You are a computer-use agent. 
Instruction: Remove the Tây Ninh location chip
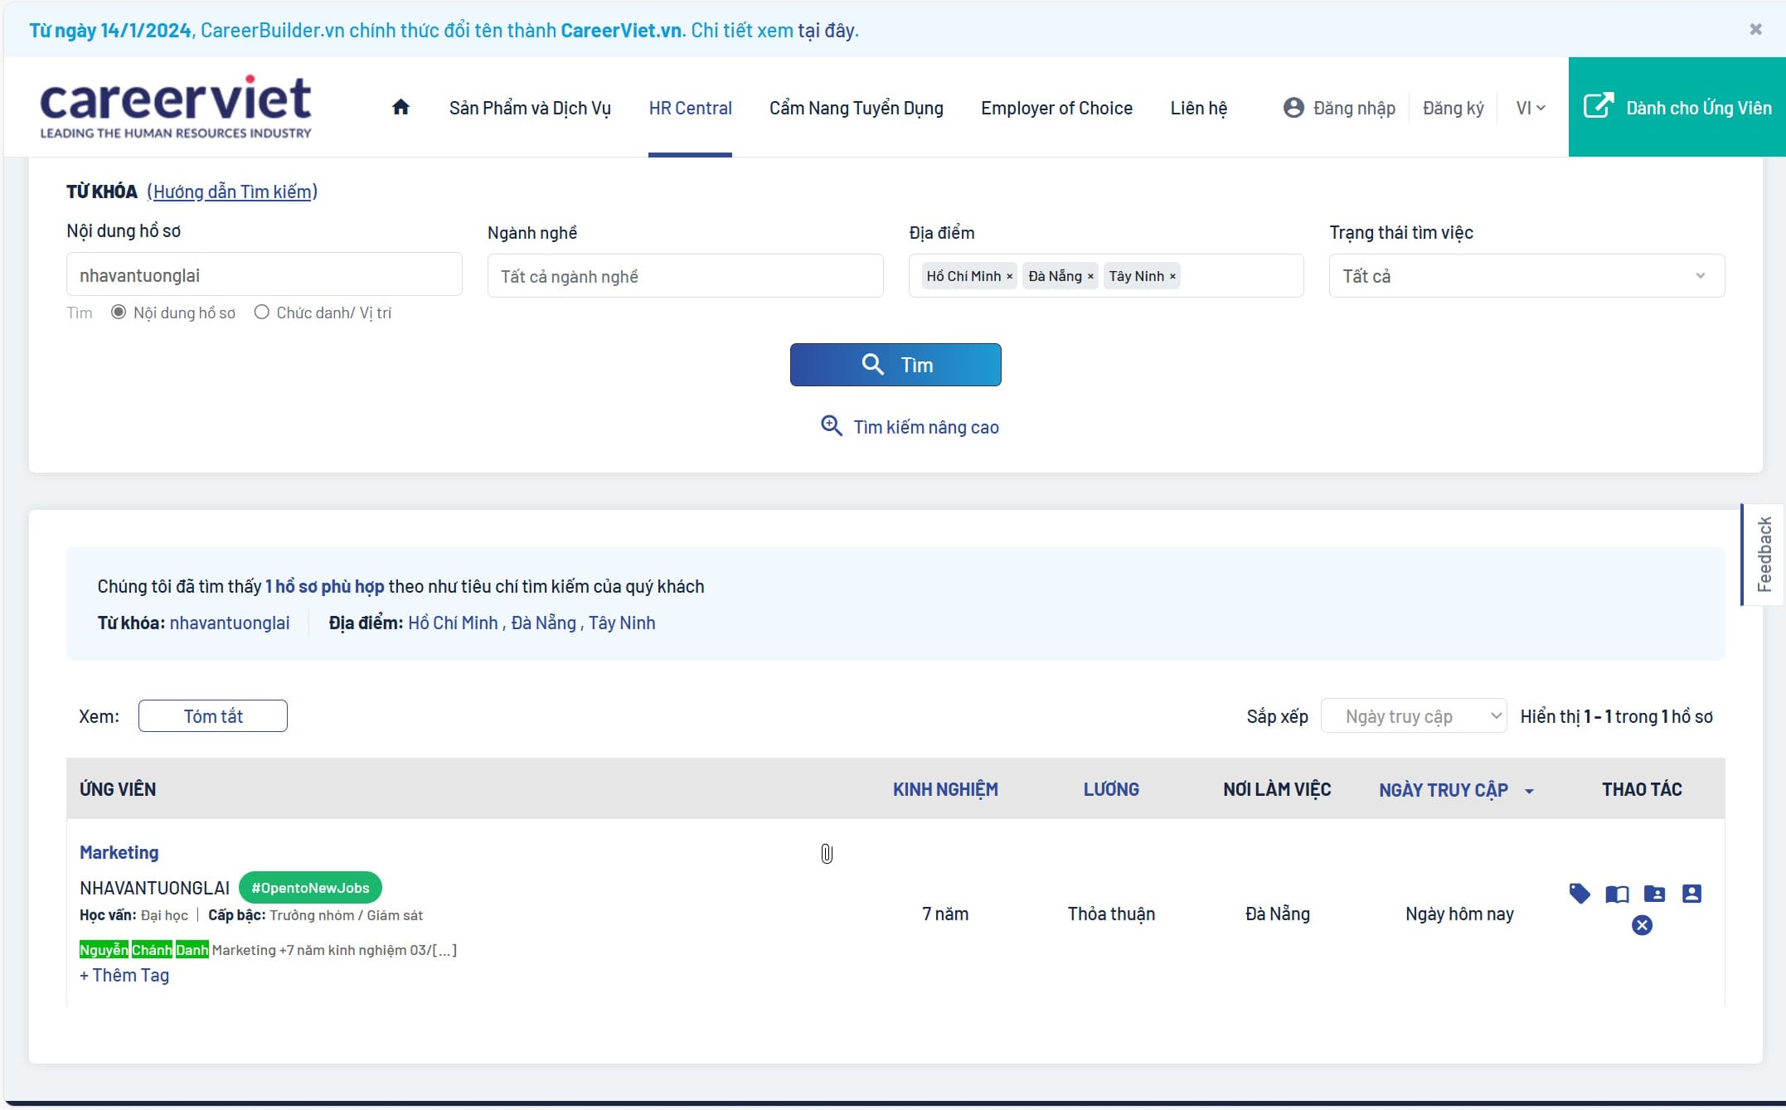(1172, 277)
